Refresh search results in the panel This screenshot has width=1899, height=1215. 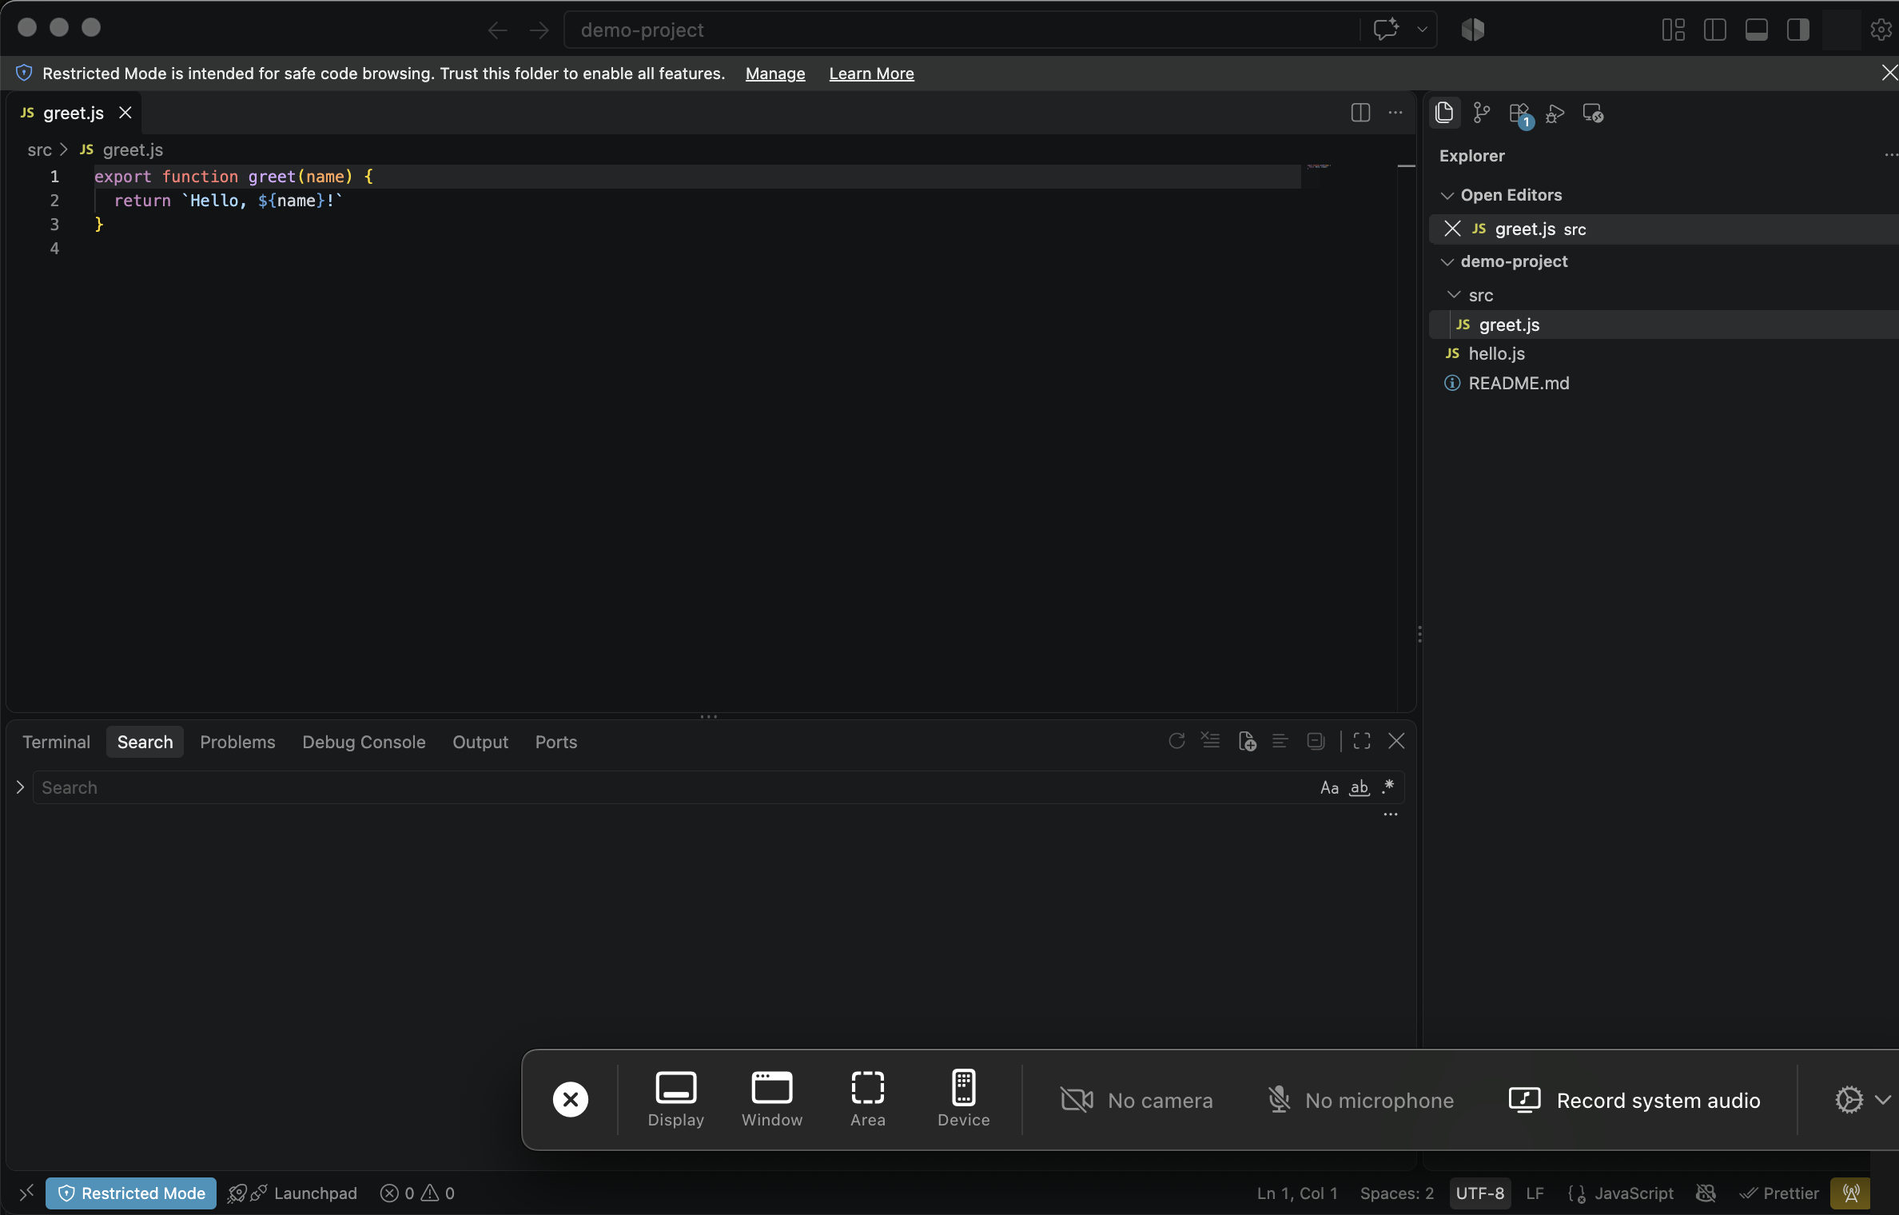(1176, 741)
